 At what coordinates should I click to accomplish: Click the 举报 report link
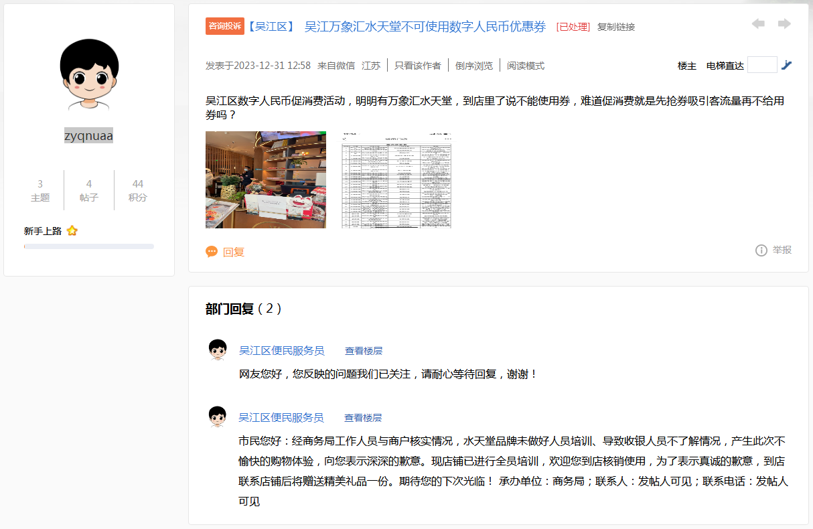pos(782,250)
